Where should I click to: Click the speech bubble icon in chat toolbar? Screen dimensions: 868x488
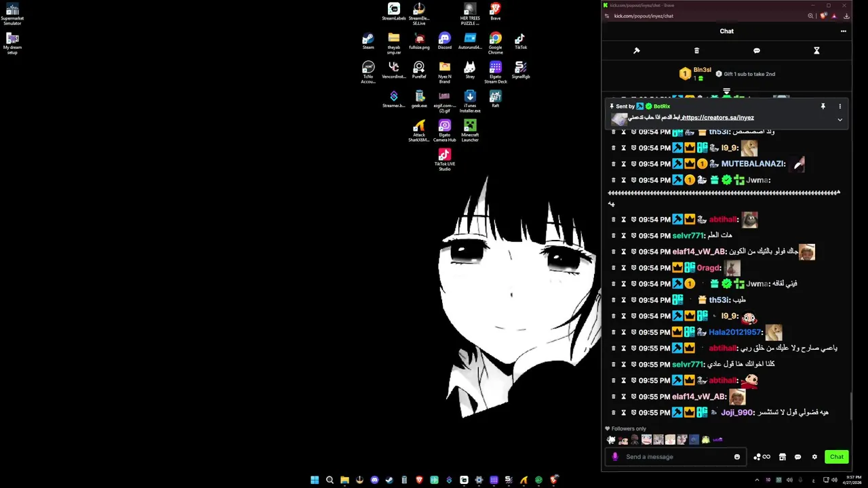pyautogui.click(x=757, y=51)
